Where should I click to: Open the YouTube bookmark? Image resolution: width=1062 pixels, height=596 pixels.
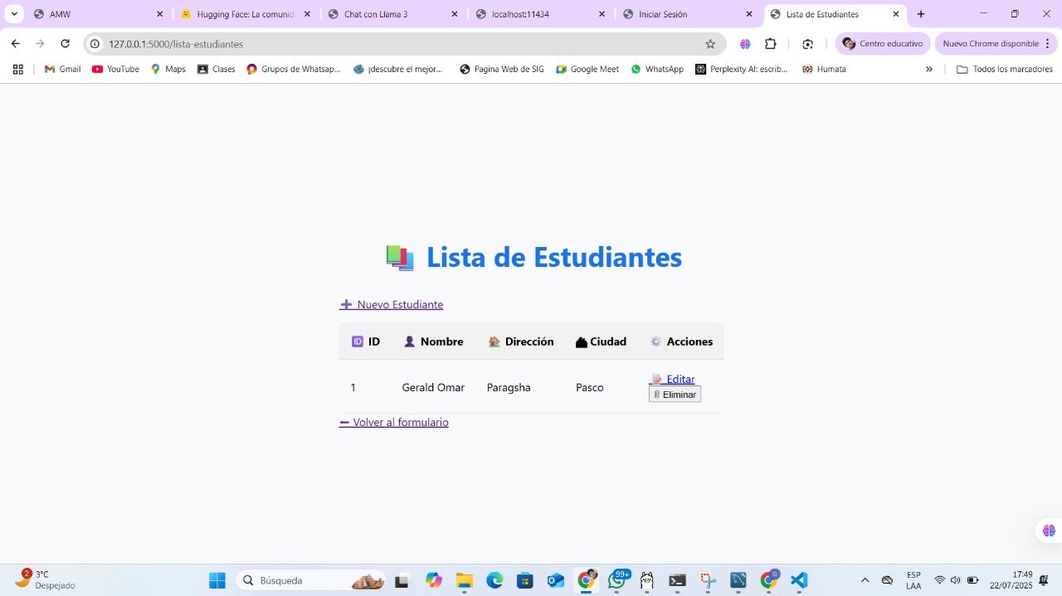115,69
